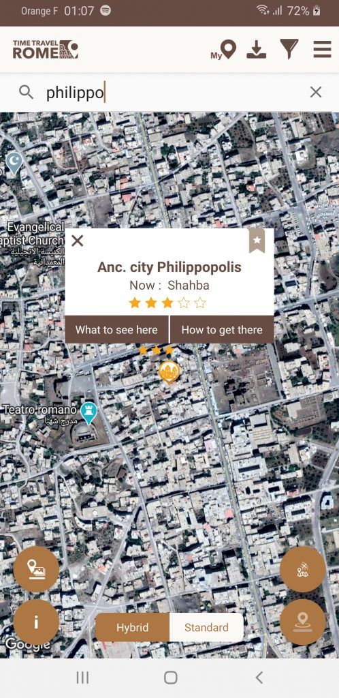Open What to see here
This screenshot has height=698, width=339.
pos(116,330)
